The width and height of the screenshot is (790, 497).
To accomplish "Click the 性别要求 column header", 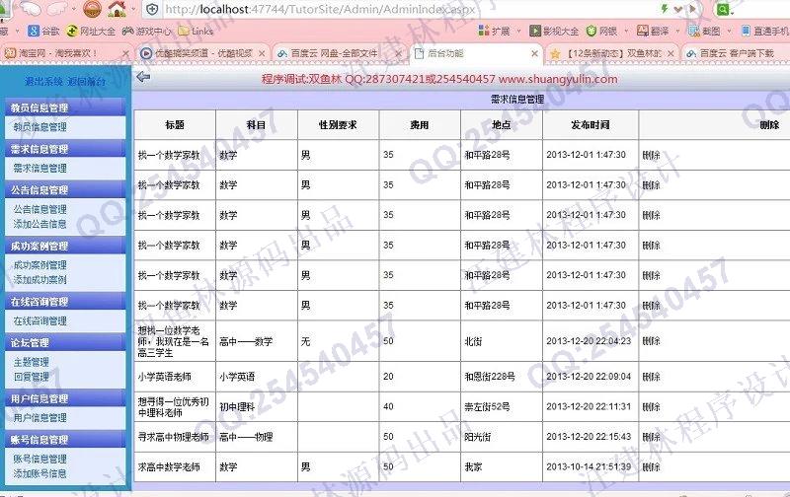I will pos(338,125).
